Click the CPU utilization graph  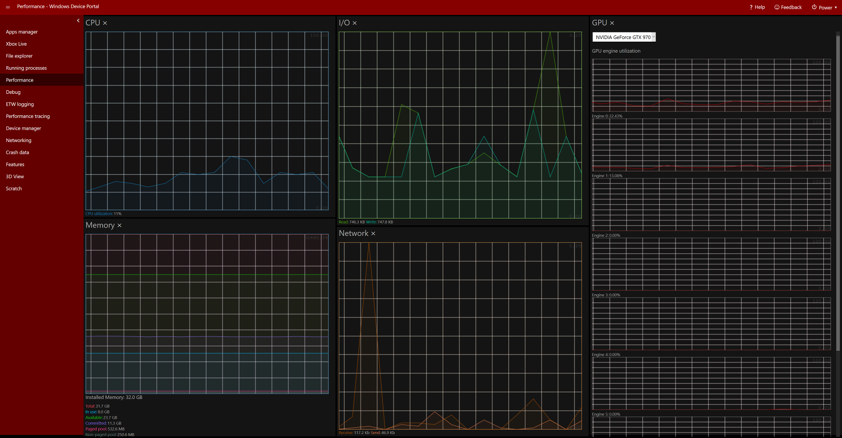207,121
